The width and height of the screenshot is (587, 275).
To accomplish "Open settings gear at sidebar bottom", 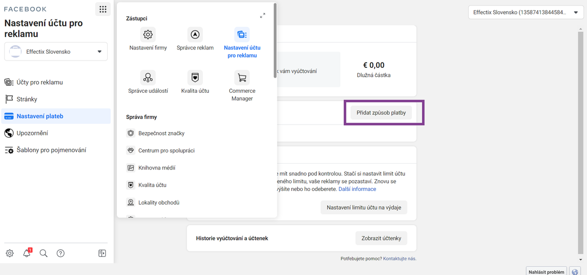I will pos(10,253).
